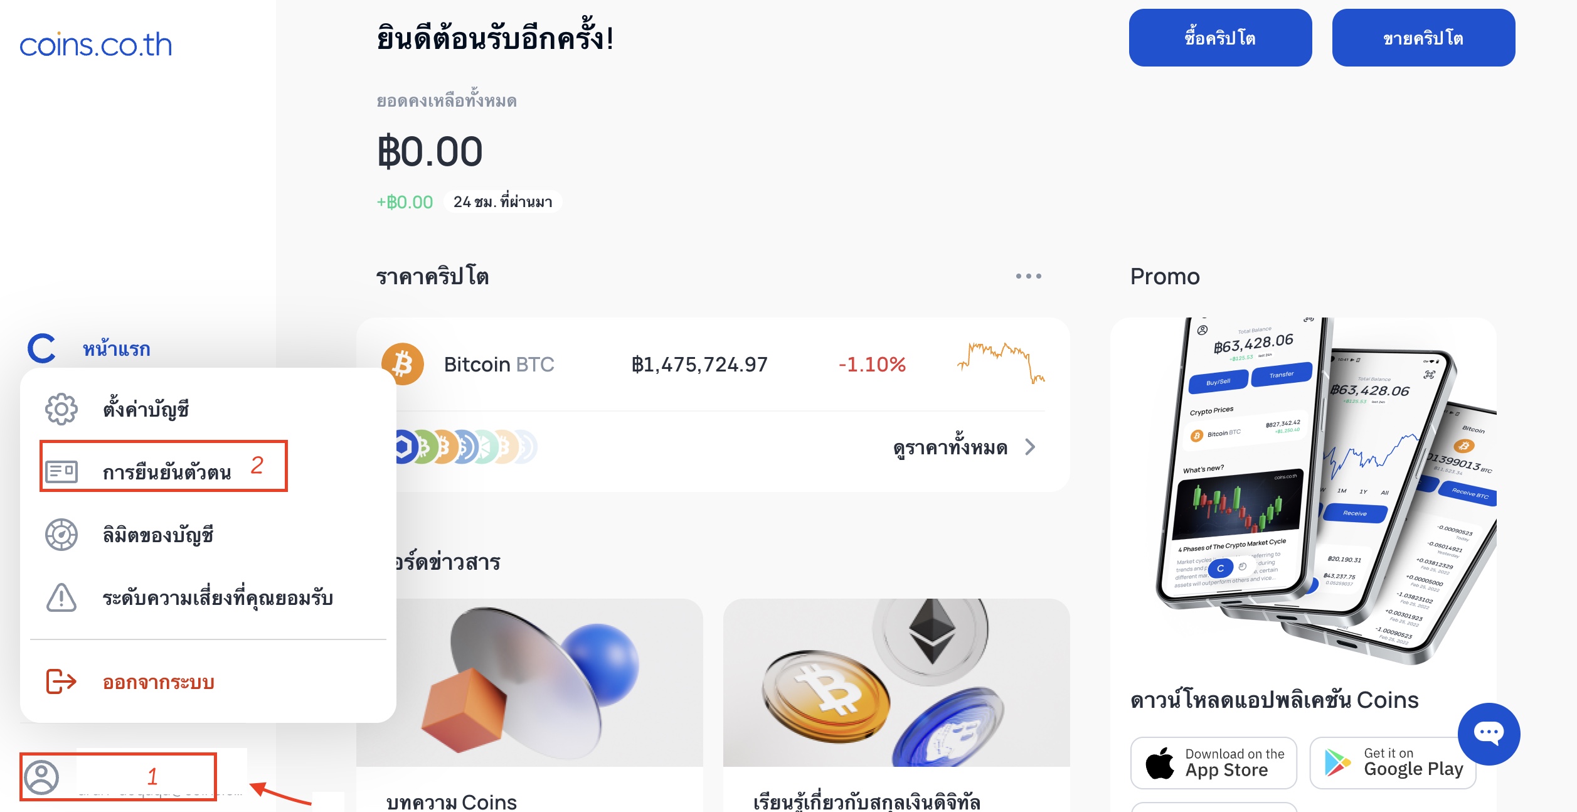This screenshot has width=1577, height=812.
Task: Click the account settings gear icon
Action: (x=61, y=409)
